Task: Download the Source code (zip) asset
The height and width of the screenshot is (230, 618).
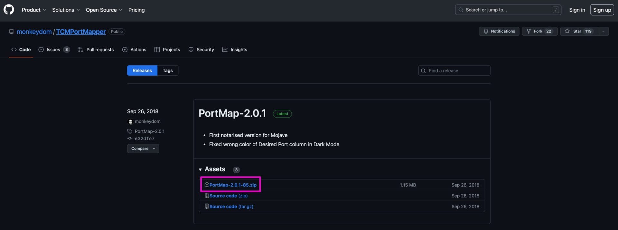Action: point(228,196)
